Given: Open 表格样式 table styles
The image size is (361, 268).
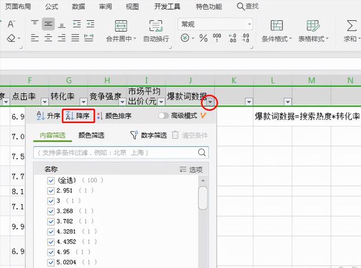Looking at the screenshot, I should click(x=313, y=31).
